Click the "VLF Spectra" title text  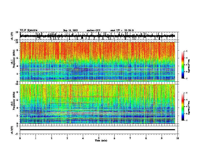point(29,30)
